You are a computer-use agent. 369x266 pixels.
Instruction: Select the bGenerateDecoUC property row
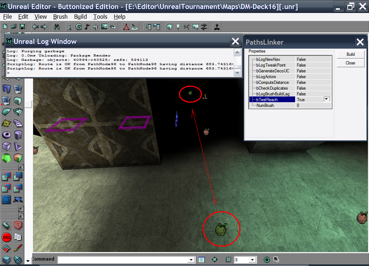[290, 71]
